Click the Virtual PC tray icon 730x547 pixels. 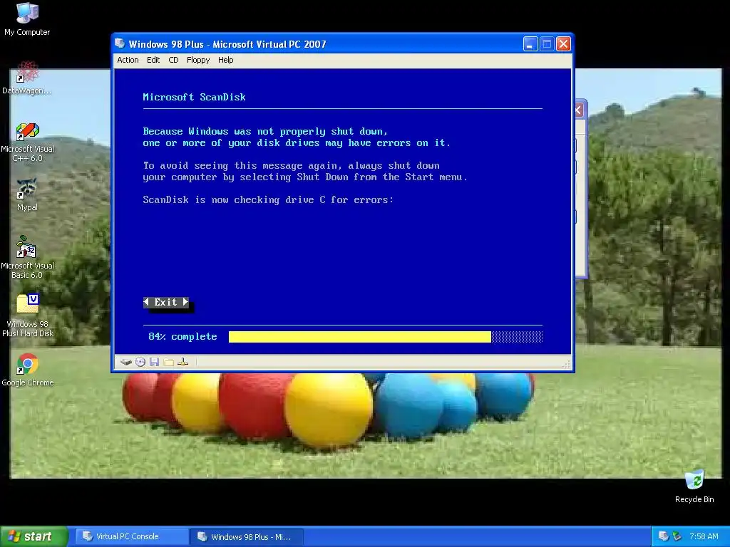pyautogui.click(x=664, y=536)
